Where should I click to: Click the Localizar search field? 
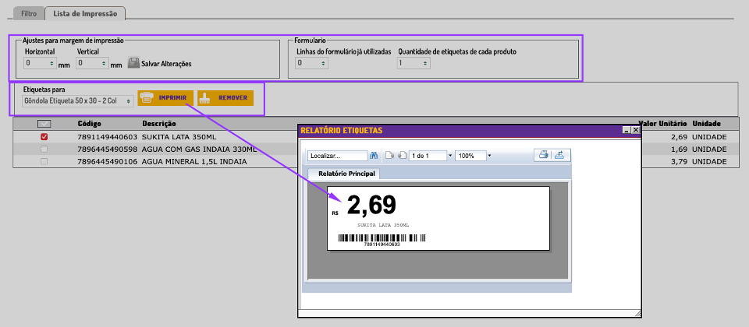click(x=337, y=156)
